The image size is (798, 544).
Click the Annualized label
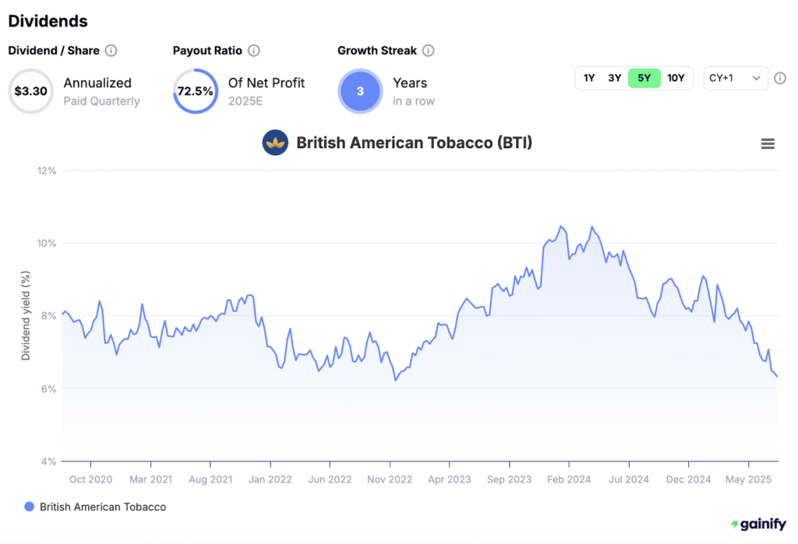coord(97,83)
